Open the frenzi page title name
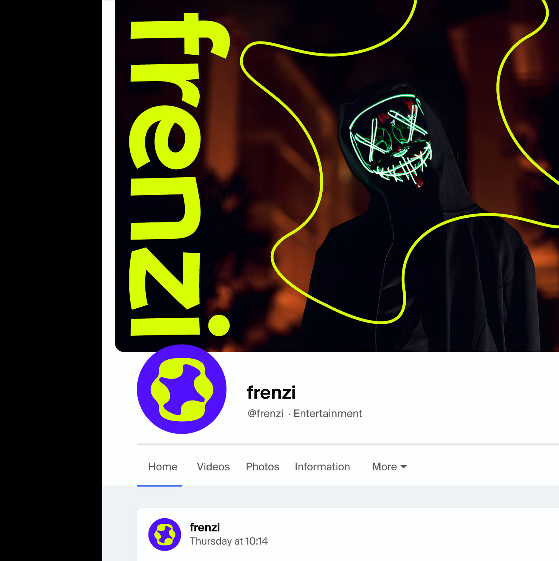Image resolution: width=559 pixels, height=561 pixels. pos(271,393)
